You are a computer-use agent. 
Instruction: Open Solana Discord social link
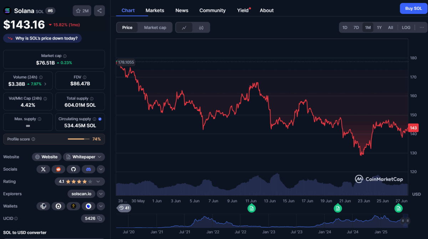(88, 169)
